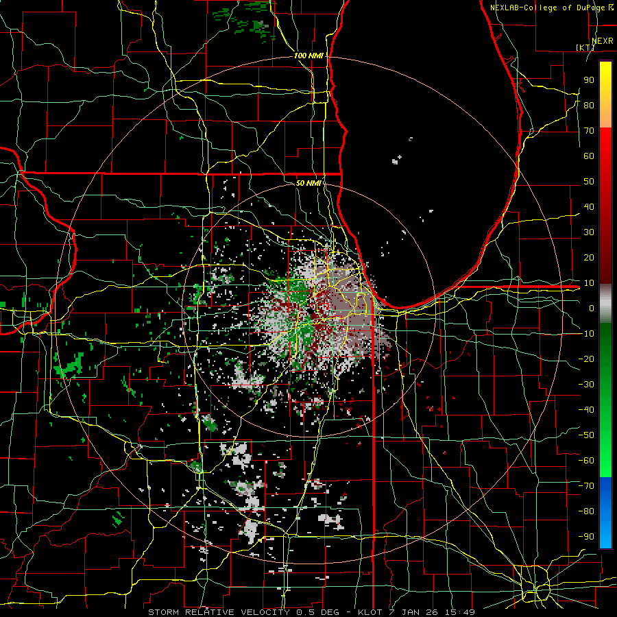Click the 60 value on the velocity scale
617x617 pixels.
coord(589,156)
